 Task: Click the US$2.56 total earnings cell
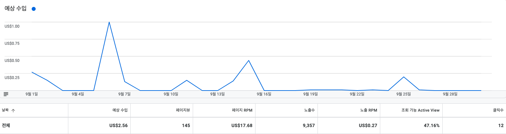(x=118, y=125)
